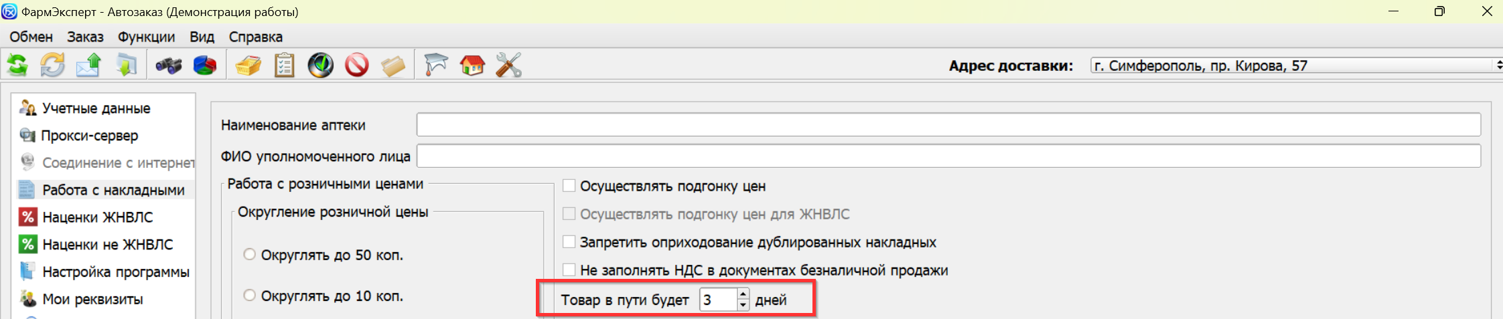
Task: Toggle Не заполнять НДС checkbox
Action: click(569, 270)
